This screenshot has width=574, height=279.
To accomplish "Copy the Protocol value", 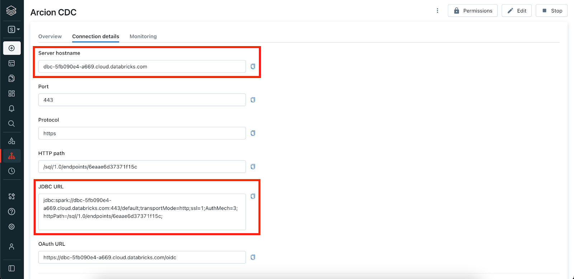I will click(253, 133).
